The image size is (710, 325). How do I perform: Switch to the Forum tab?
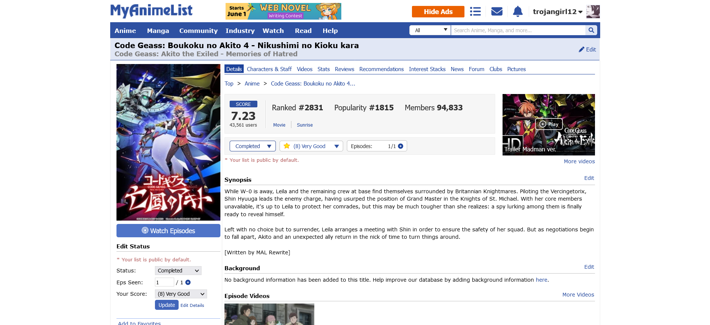point(476,69)
